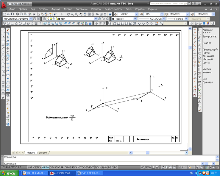220x176 pixels.
Task: Click Границы zoom option in side panel
Action: pyautogui.click(x=208, y=82)
